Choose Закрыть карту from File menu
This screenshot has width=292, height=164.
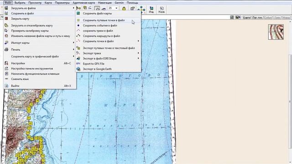(20, 19)
